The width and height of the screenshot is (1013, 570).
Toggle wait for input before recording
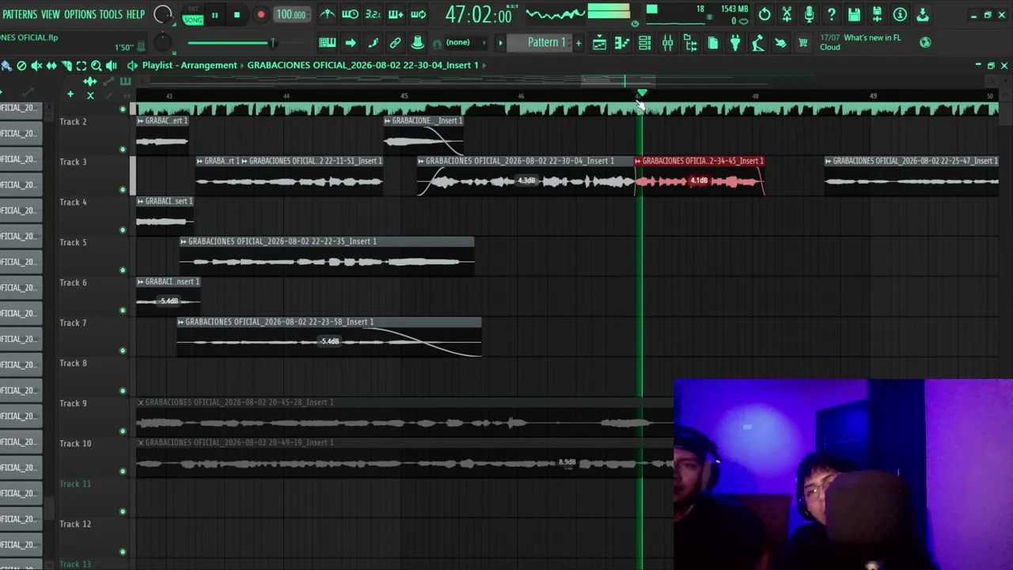pos(350,14)
